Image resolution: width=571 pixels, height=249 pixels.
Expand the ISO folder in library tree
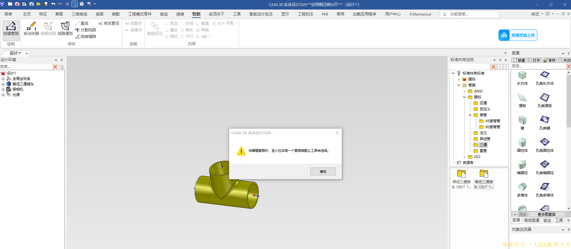tap(464, 157)
